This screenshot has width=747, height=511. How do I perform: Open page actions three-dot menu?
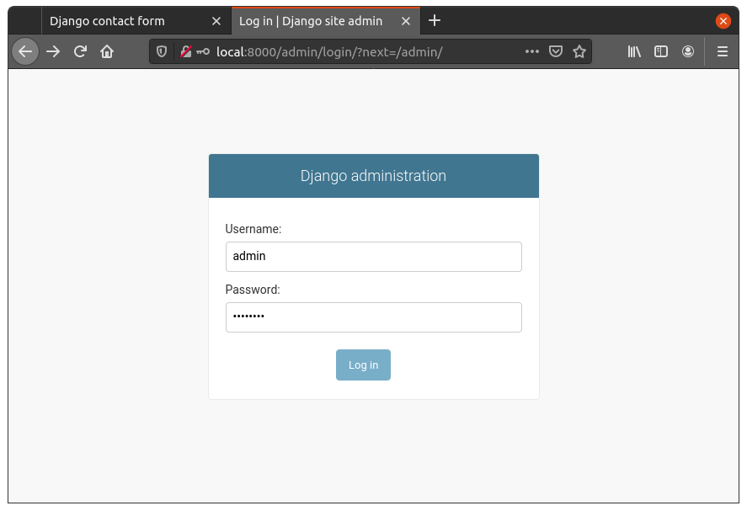531,51
